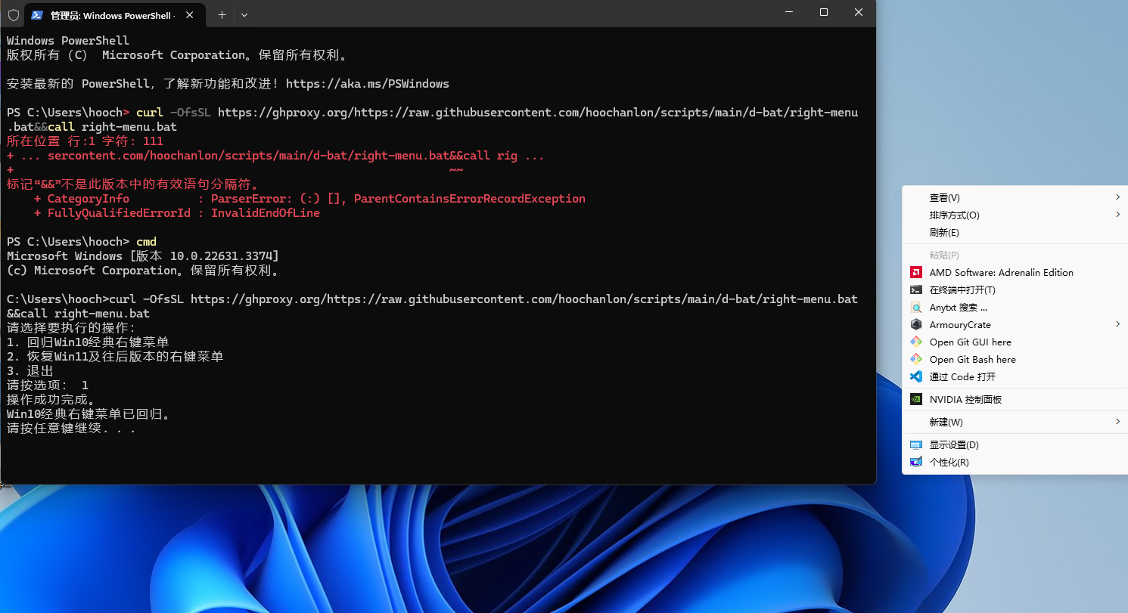Open AMD Software: Adrenalin Edition

(916, 272)
